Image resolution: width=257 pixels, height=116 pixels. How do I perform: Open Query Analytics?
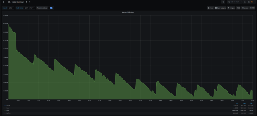220,8
